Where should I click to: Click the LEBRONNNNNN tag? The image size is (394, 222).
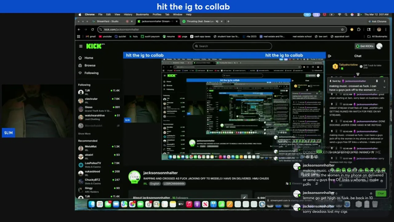click(174, 183)
